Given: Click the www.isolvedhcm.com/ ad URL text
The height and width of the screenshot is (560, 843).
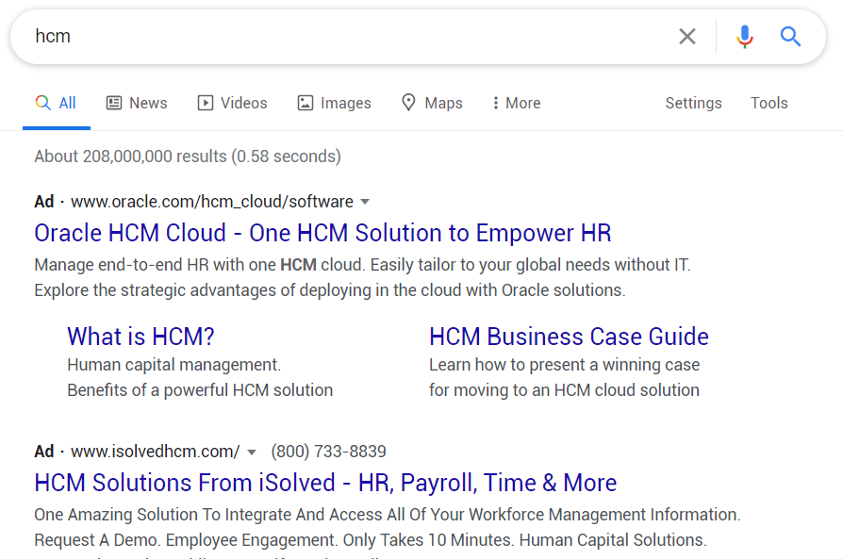Looking at the screenshot, I should 156,452.
